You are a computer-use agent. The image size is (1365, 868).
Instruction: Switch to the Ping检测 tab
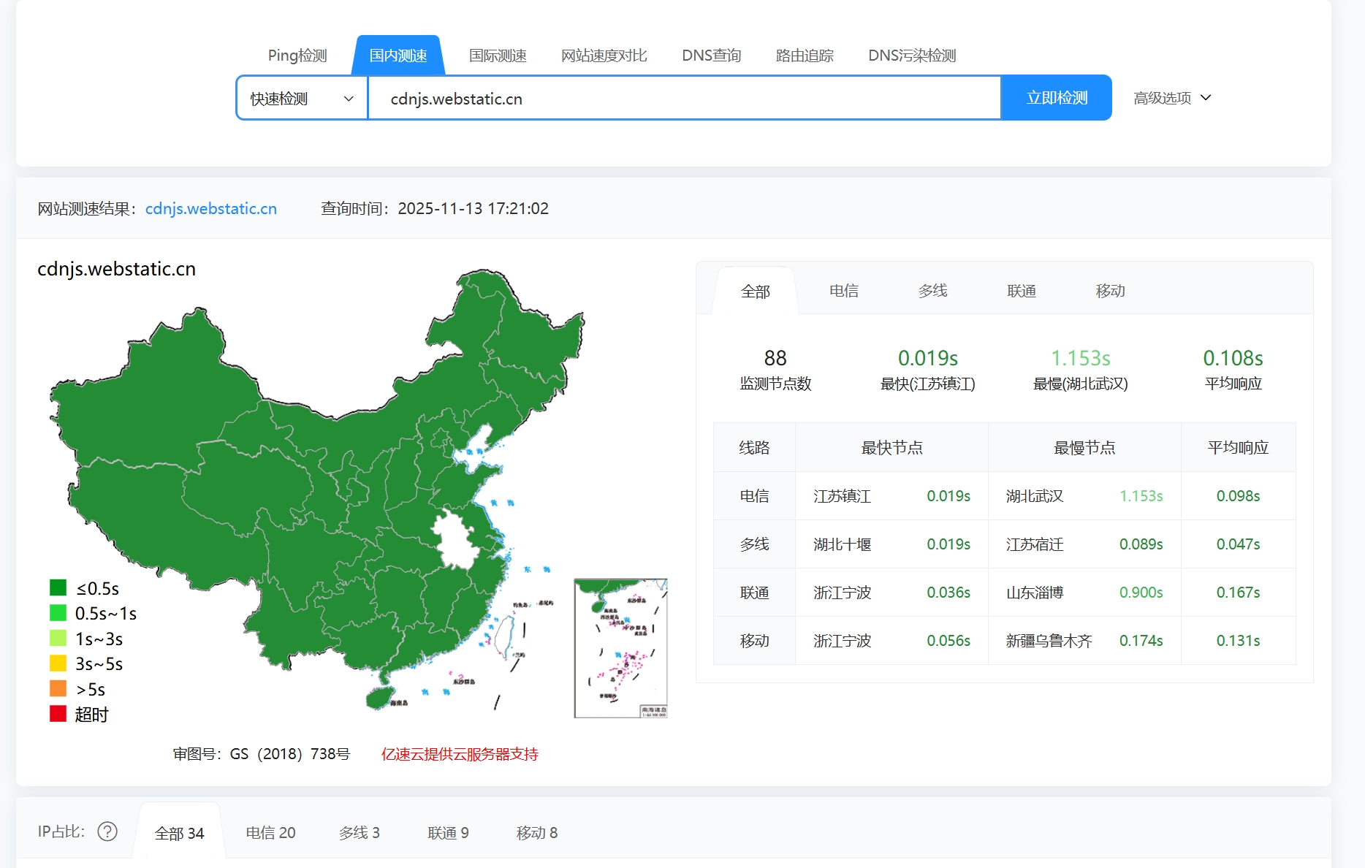click(x=297, y=56)
